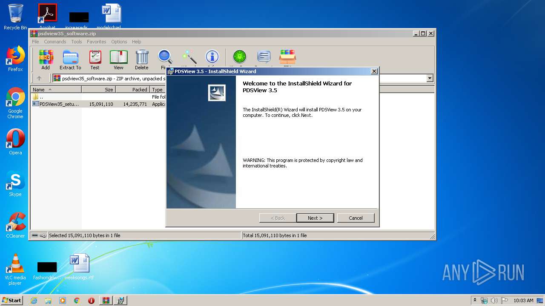This screenshot has width=545, height=306.
Task: Click the Delete trash can toolbar icon
Action: point(142,59)
